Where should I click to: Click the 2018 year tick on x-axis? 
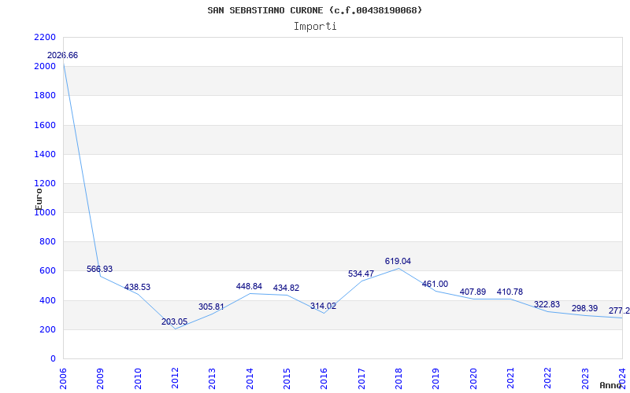click(x=398, y=376)
